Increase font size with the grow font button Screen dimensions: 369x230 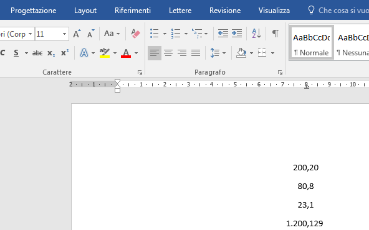[77, 34]
